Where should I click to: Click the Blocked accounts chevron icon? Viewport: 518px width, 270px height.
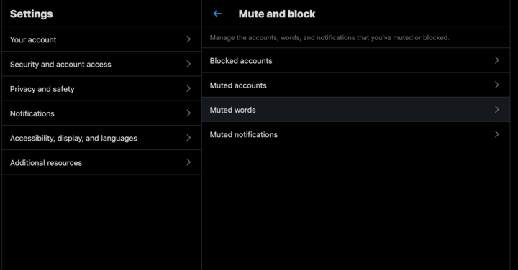496,60
